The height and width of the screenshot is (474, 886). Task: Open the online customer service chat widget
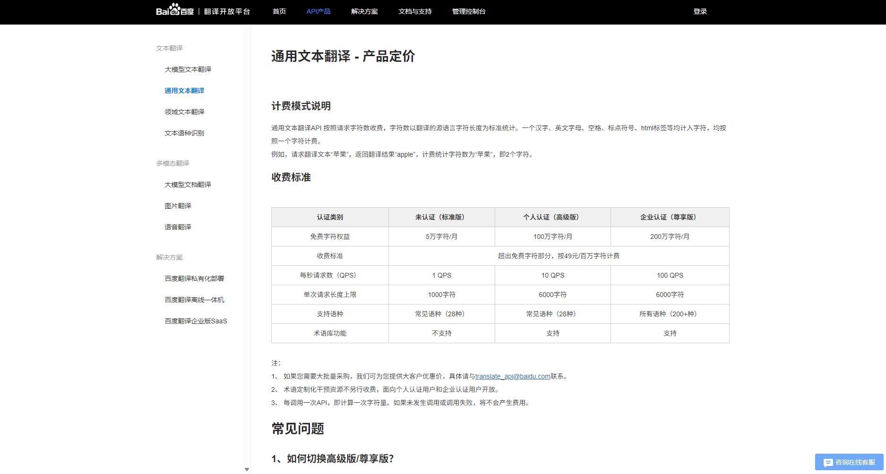(x=849, y=463)
